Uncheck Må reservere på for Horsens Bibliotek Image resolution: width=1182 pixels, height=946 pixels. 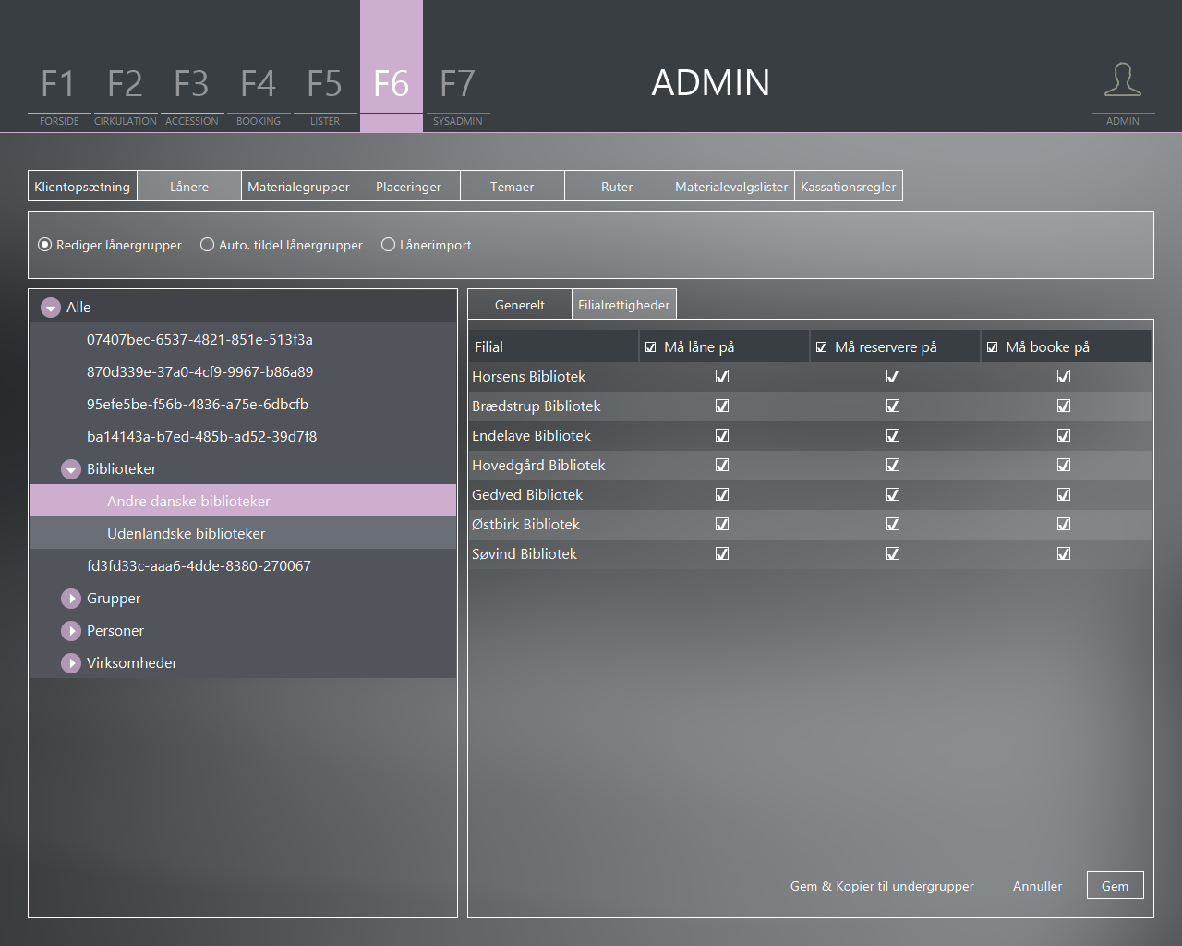point(893,376)
